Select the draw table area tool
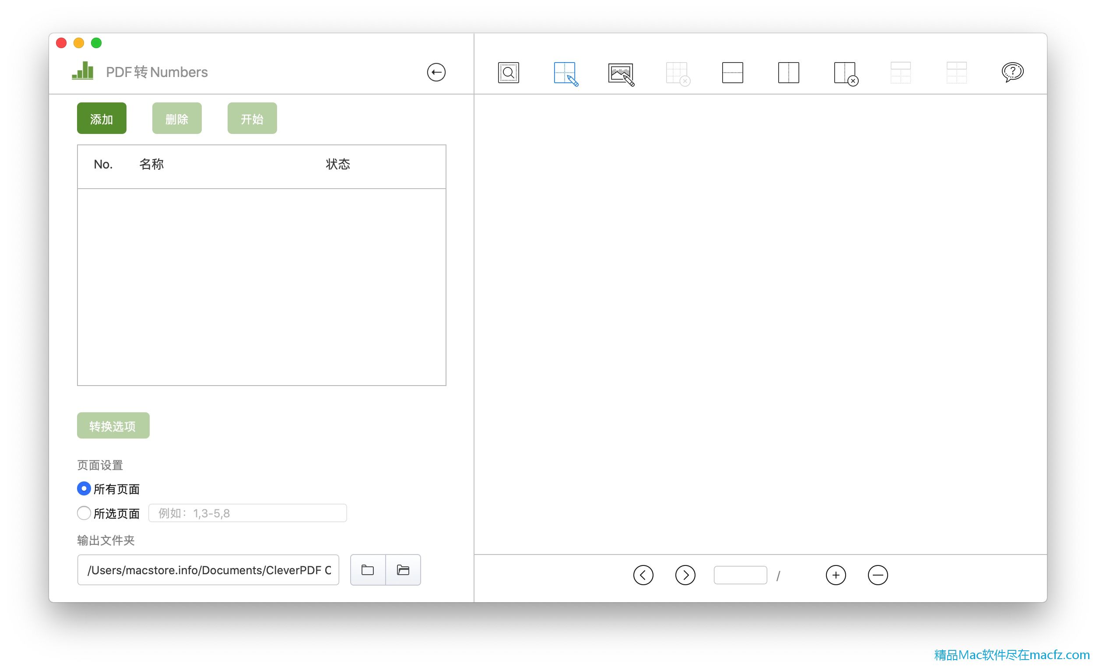The height and width of the screenshot is (667, 1096). [x=566, y=74]
